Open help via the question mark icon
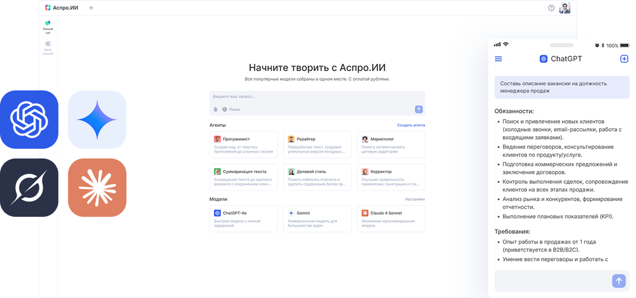Viewport: 636px width, 298px height. click(x=551, y=8)
